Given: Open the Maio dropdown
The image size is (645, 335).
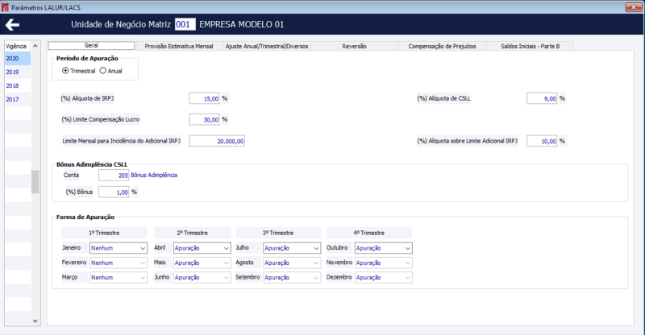Looking at the screenshot, I should point(202,263).
